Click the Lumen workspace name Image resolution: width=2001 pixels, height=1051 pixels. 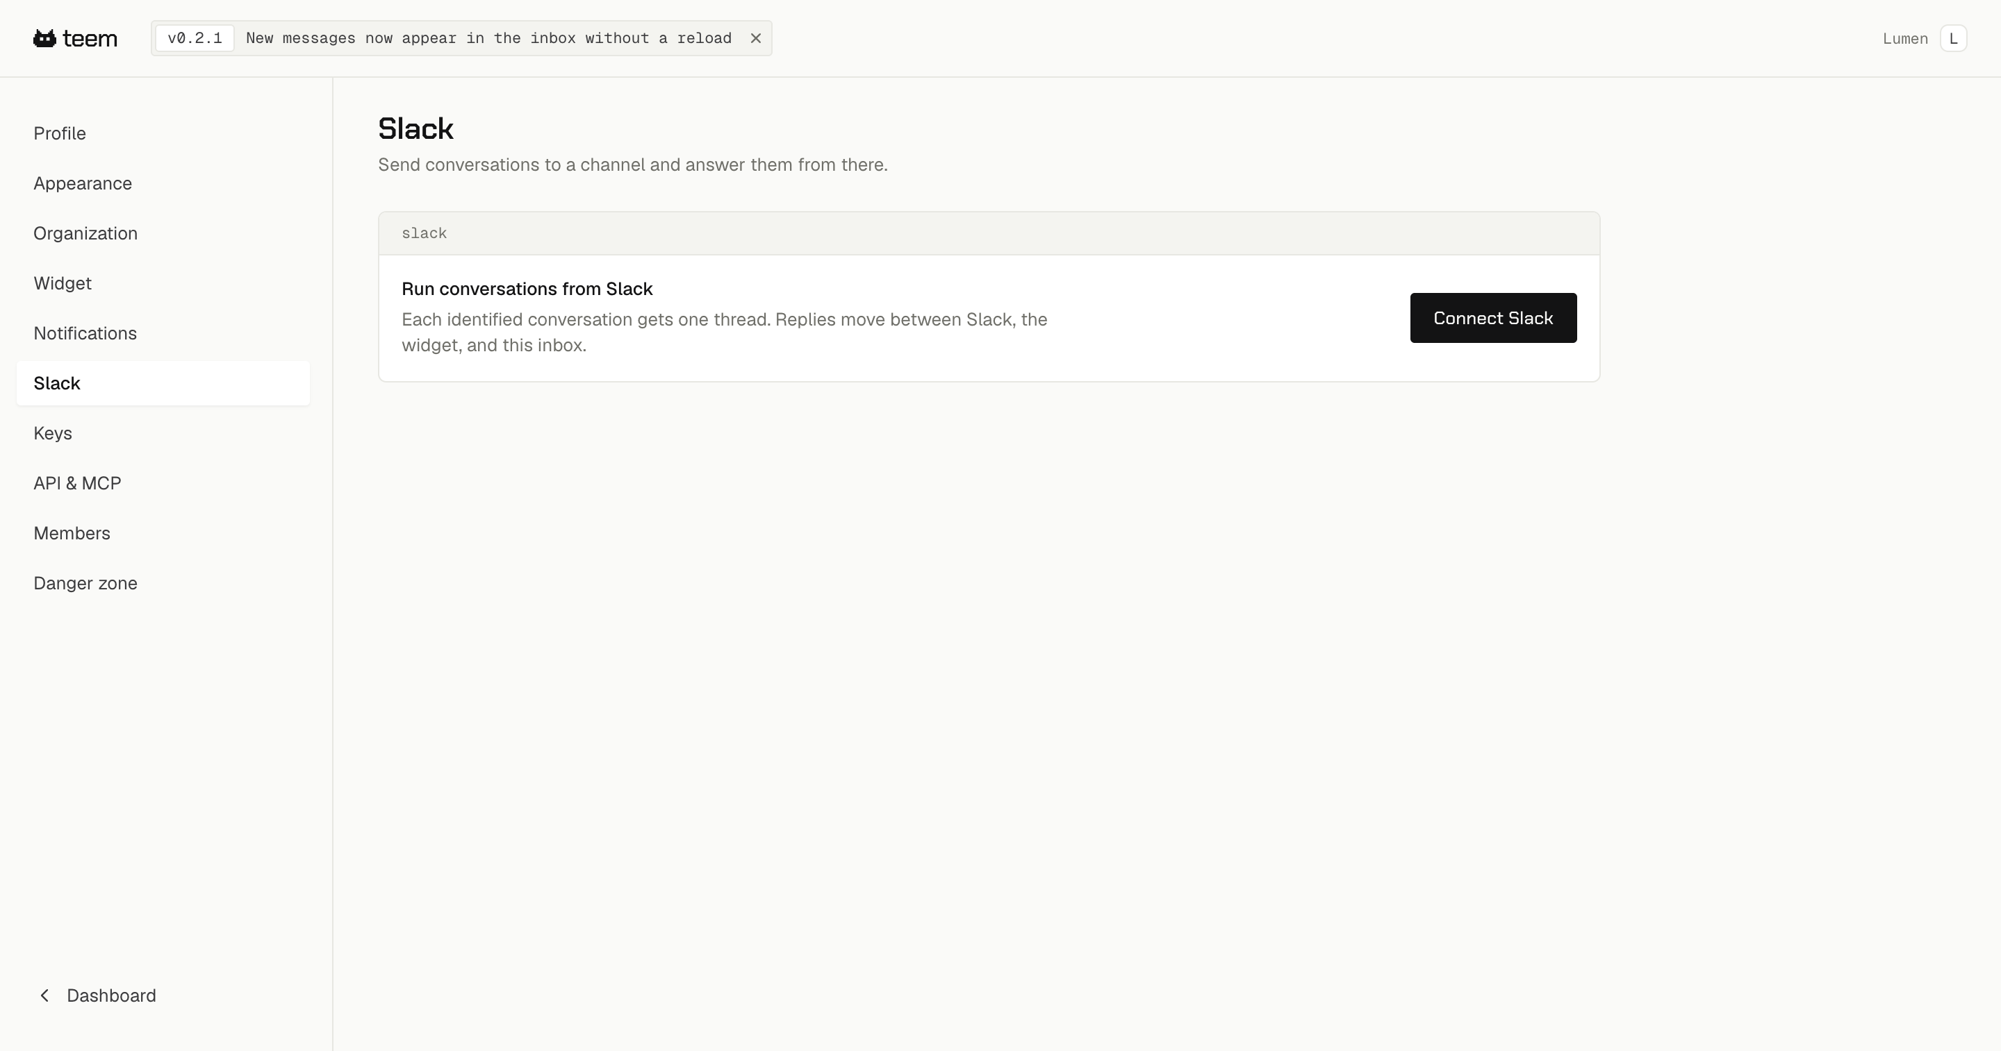pos(1904,39)
